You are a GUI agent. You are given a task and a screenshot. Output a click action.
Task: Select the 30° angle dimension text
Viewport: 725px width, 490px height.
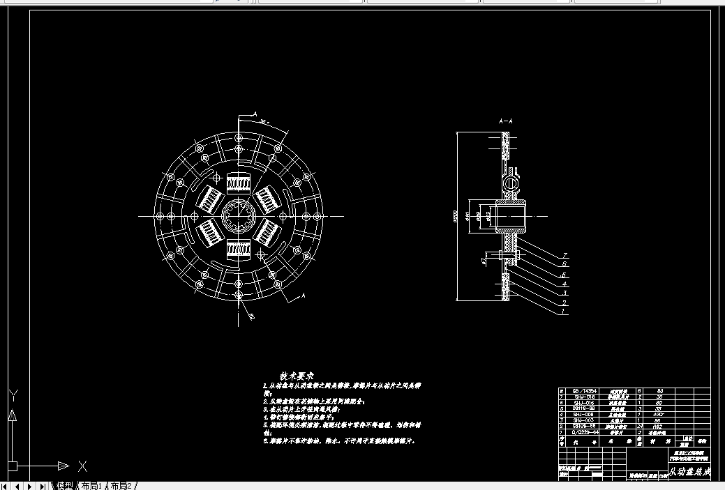coord(264,121)
